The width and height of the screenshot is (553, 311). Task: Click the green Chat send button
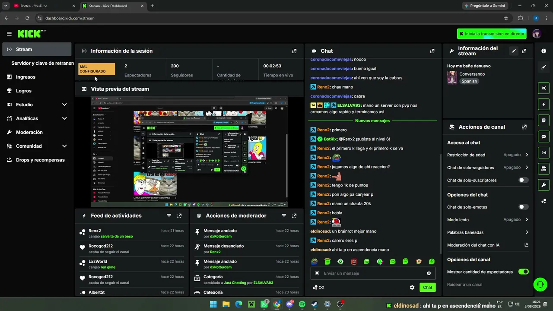coord(427,287)
